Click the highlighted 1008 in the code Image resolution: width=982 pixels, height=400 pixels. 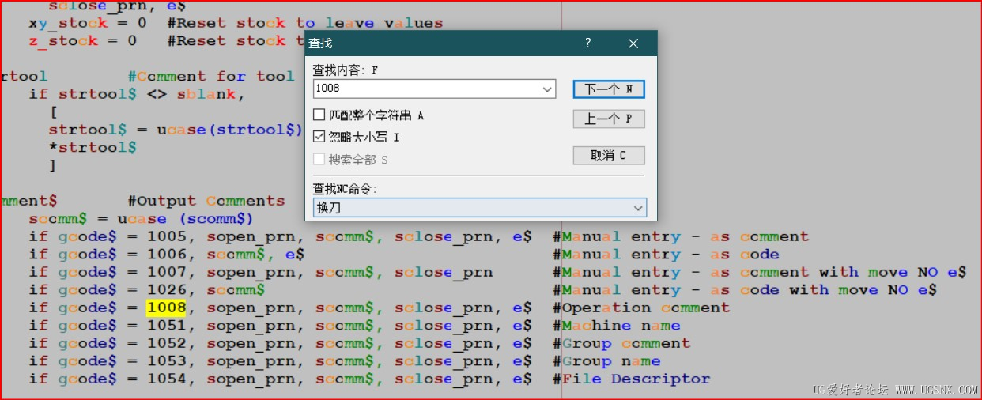pos(166,308)
